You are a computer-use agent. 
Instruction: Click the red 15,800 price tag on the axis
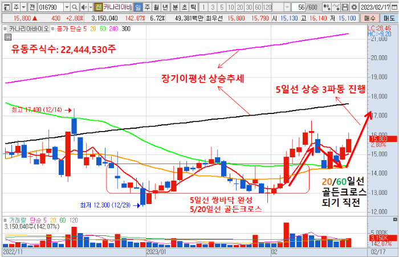[x=383, y=139]
